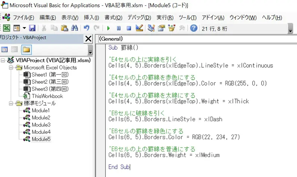Open the Object Browser icon
The width and height of the screenshot is (297, 177).
(172, 28)
